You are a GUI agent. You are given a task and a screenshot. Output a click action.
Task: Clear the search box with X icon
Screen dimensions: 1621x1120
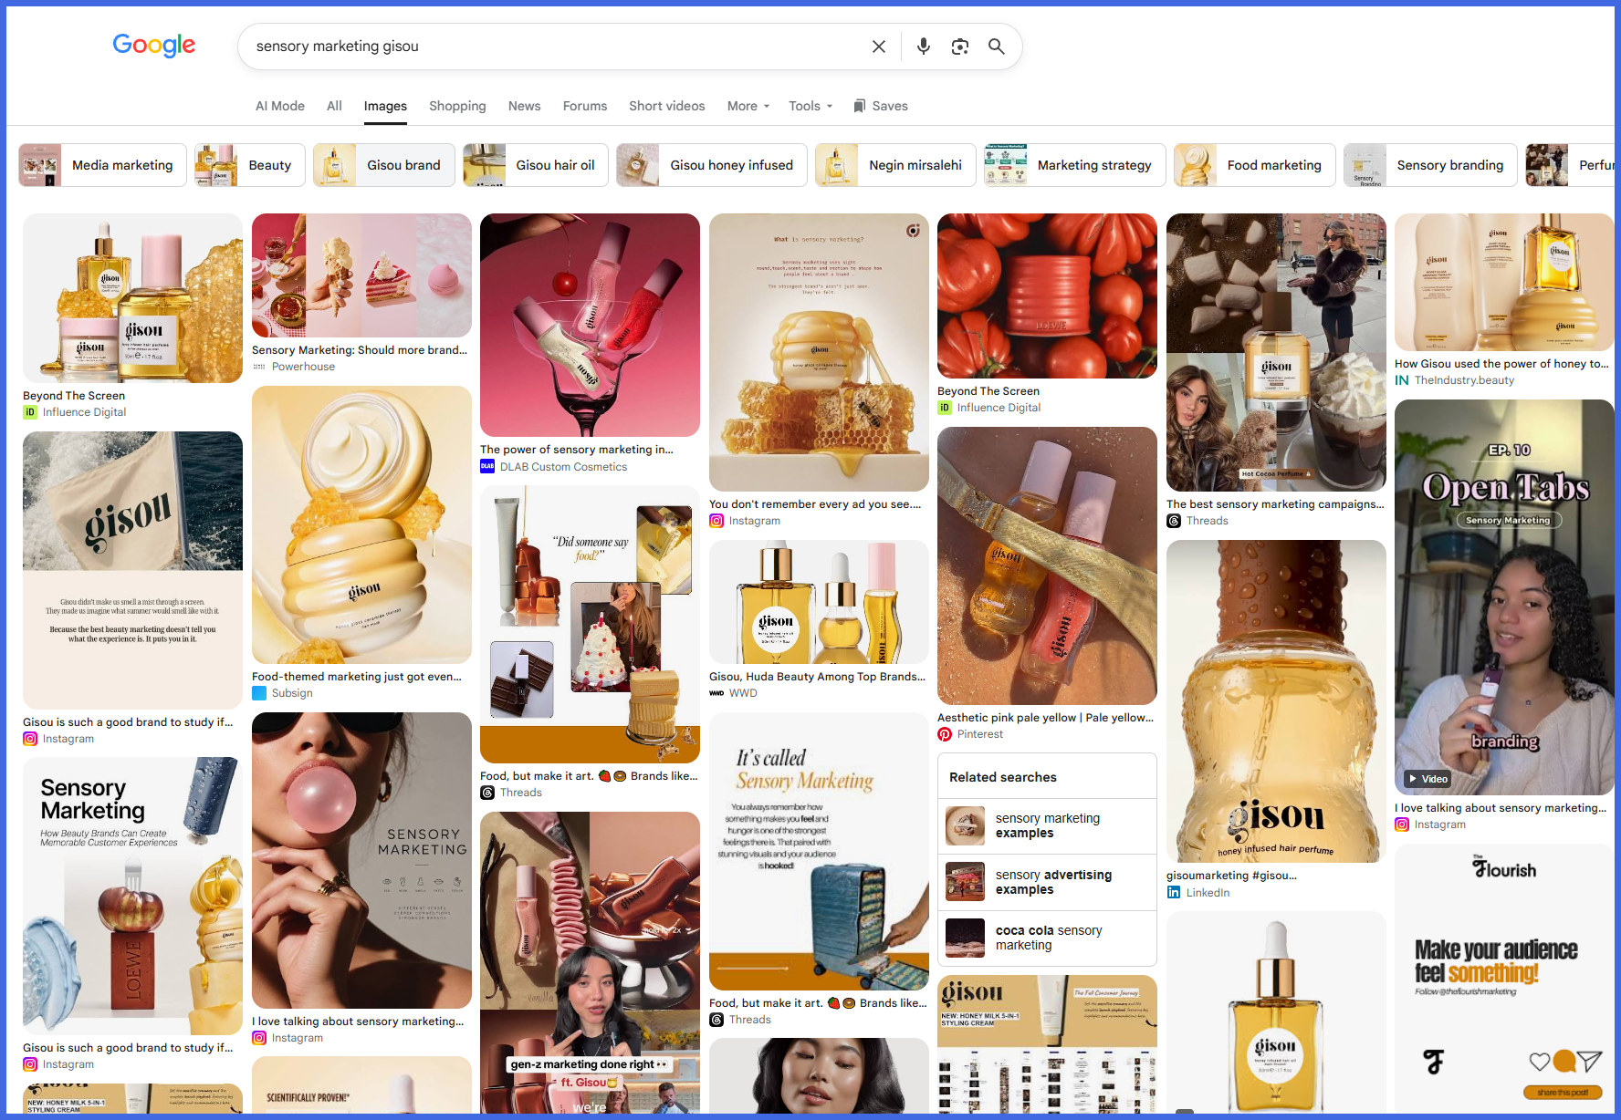click(x=878, y=47)
